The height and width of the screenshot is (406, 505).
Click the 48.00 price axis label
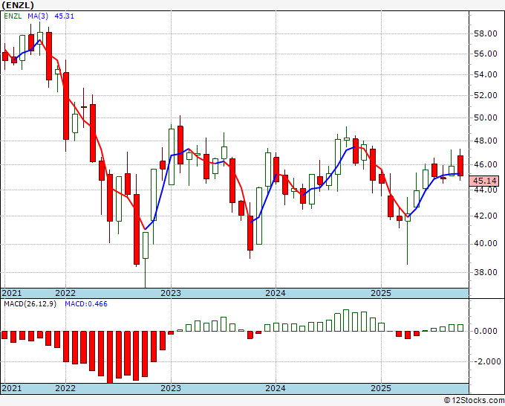pyautogui.click(x=486, y=141)
